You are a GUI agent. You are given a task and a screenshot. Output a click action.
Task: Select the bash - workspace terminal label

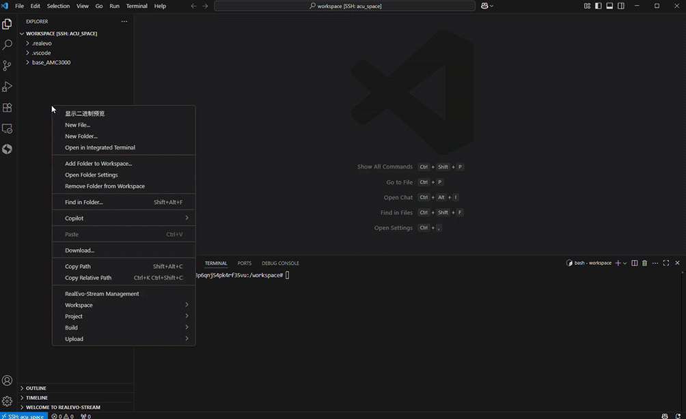[589, 263]
